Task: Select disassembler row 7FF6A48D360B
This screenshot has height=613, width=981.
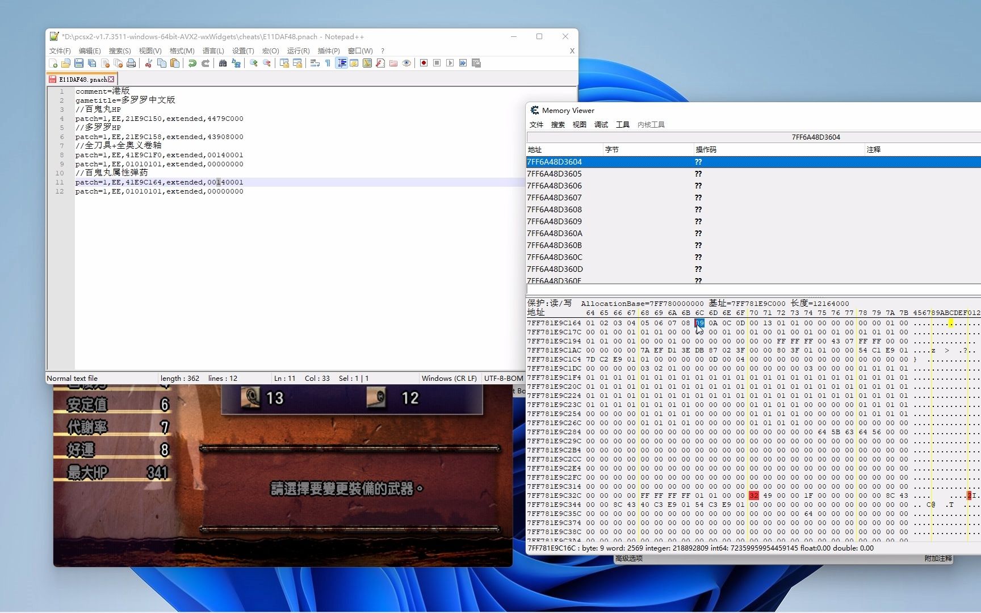Action: pos(753,245)
